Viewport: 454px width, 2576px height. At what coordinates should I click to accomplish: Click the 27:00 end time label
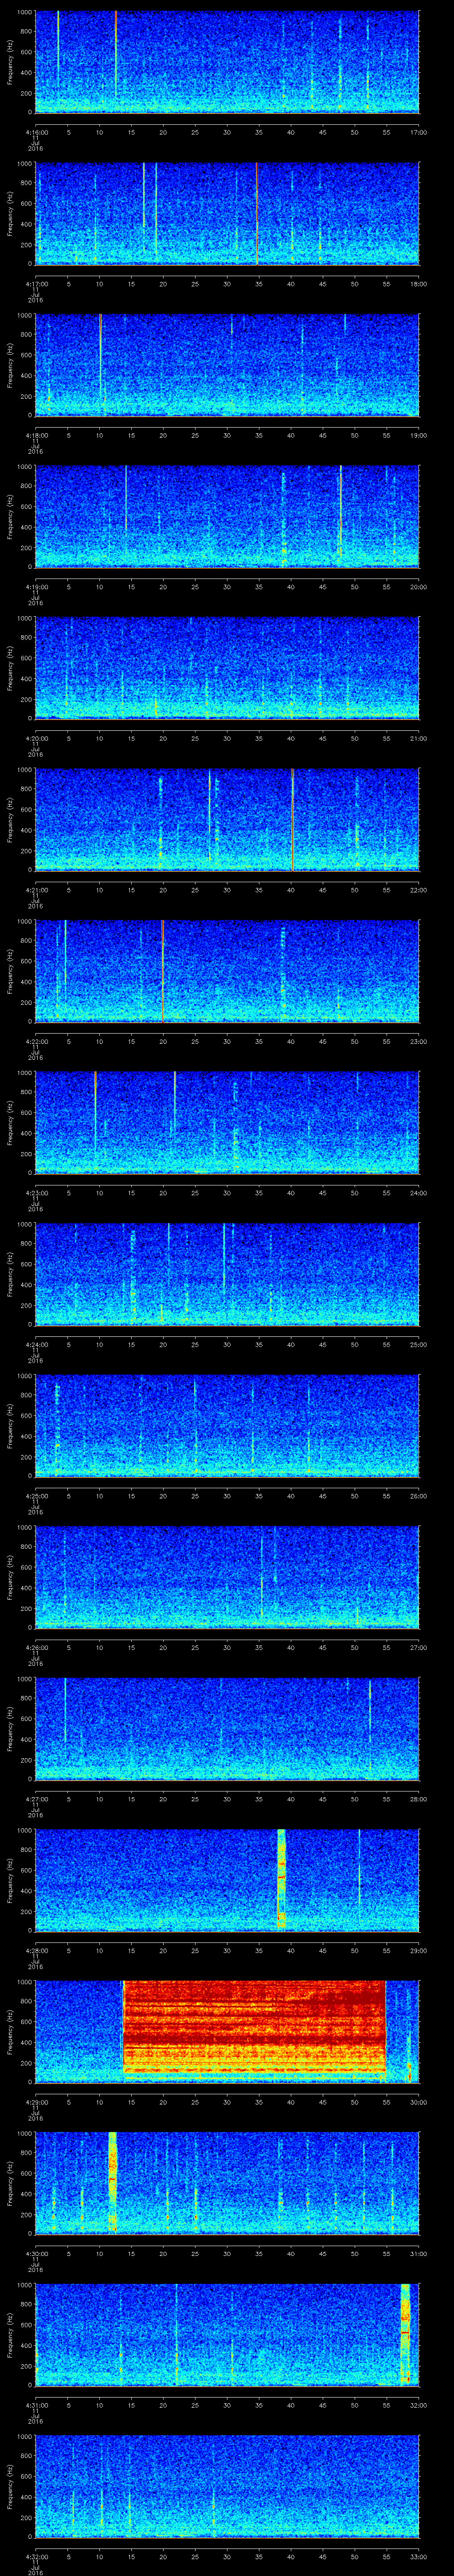pos(418,1647)
